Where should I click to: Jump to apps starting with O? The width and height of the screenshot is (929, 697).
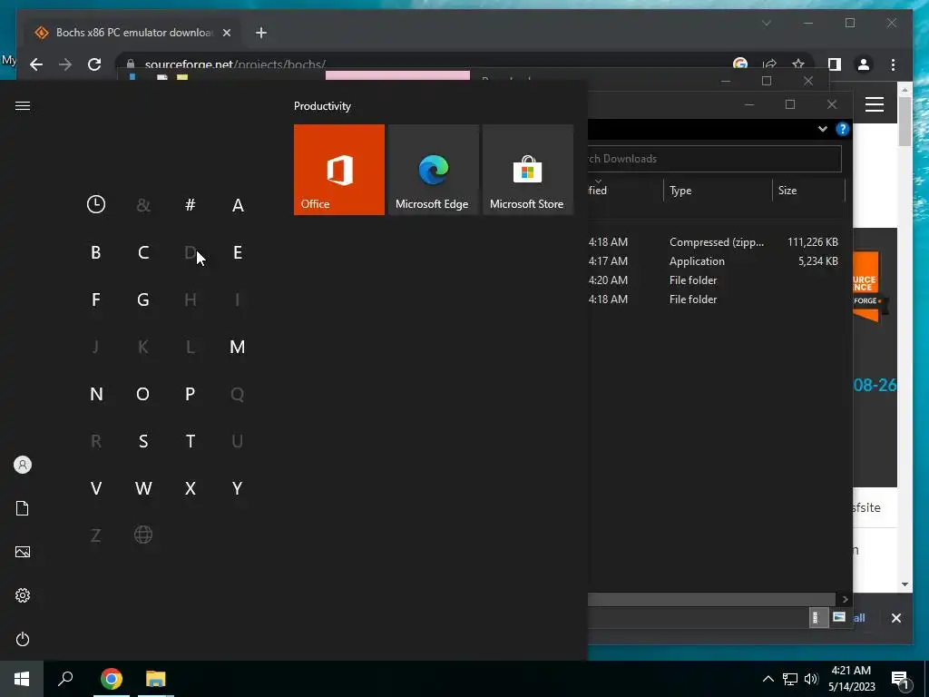coord(142,394)
